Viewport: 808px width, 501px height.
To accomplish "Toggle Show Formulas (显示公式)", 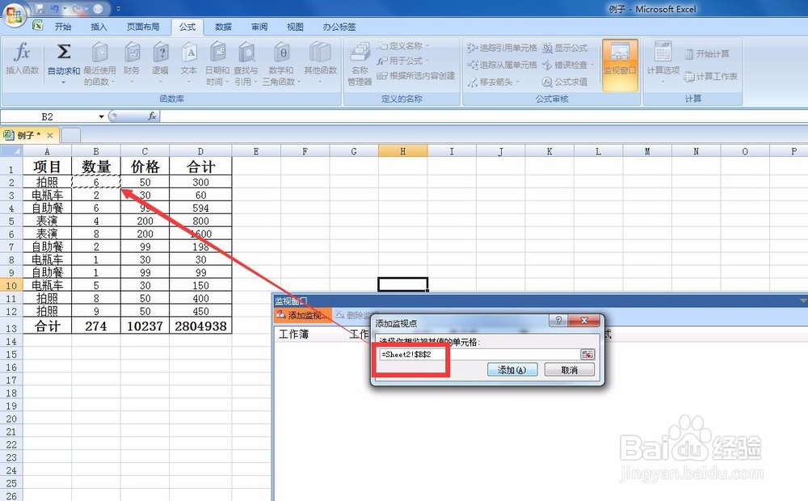I will [565, 48].
